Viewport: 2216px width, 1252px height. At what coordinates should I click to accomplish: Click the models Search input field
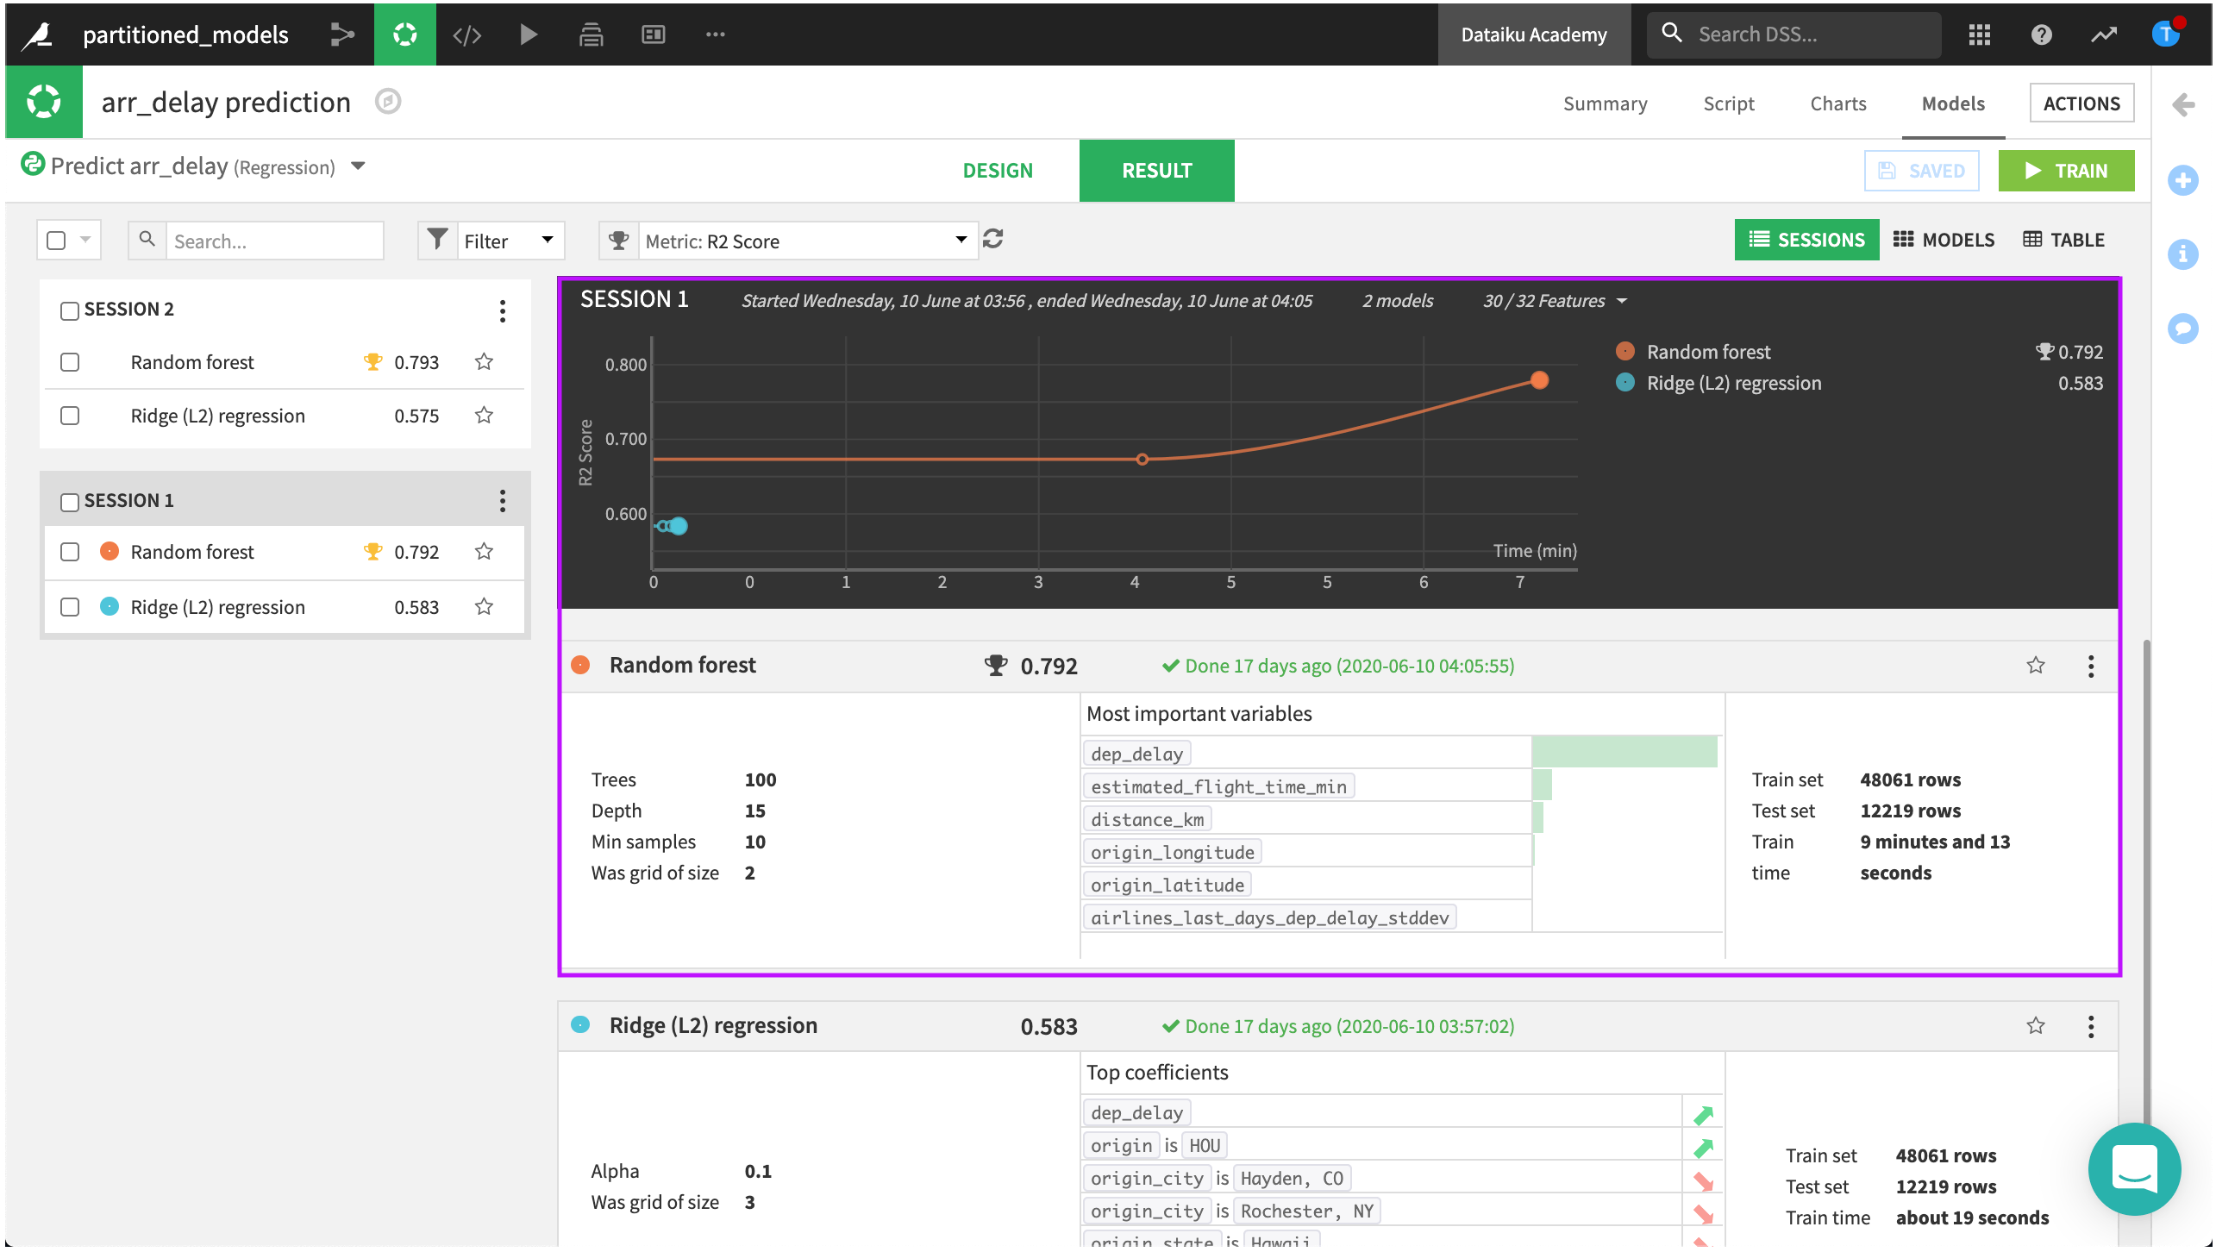tap(273, 241)
